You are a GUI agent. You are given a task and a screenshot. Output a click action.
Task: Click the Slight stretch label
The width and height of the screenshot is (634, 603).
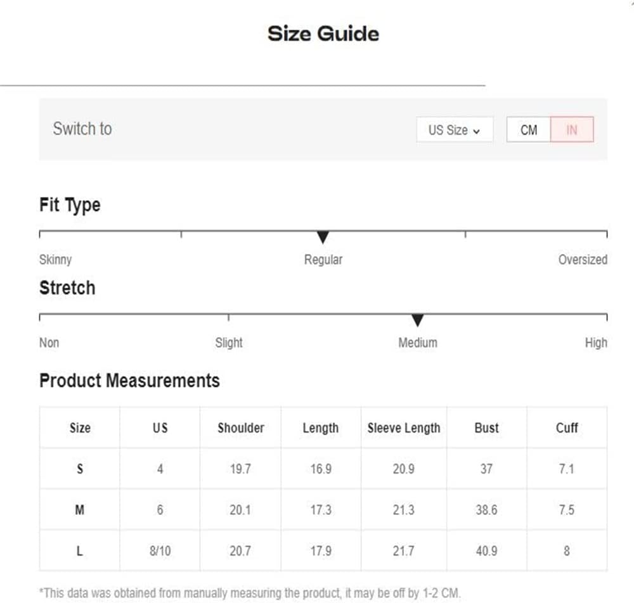click(x=229, y=343)
